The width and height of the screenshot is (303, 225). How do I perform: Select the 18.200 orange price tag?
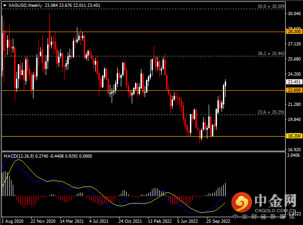point(293,137)
